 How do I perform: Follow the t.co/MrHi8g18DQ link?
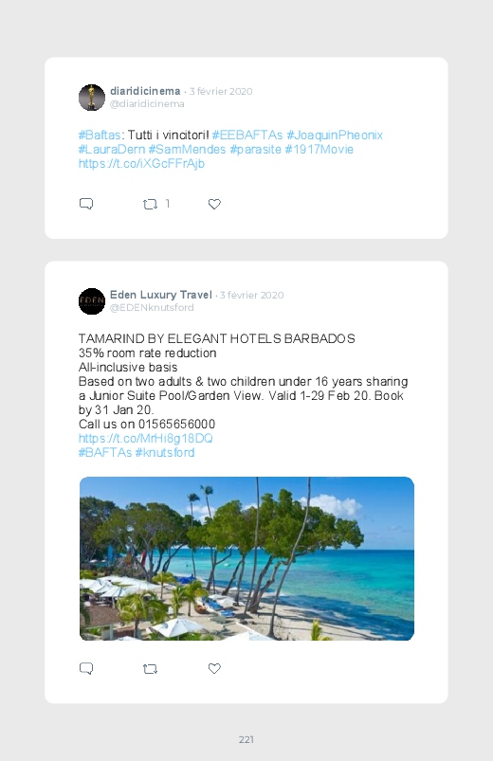[x=146, y=438]
